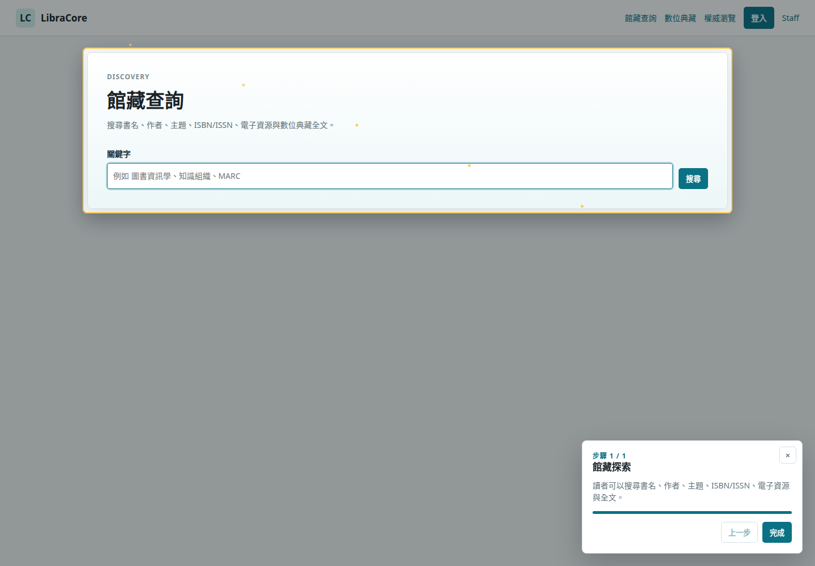815x566 pixels.
Task: Click the description starting 搜尋書名、作者
Action: coord(221,125)
